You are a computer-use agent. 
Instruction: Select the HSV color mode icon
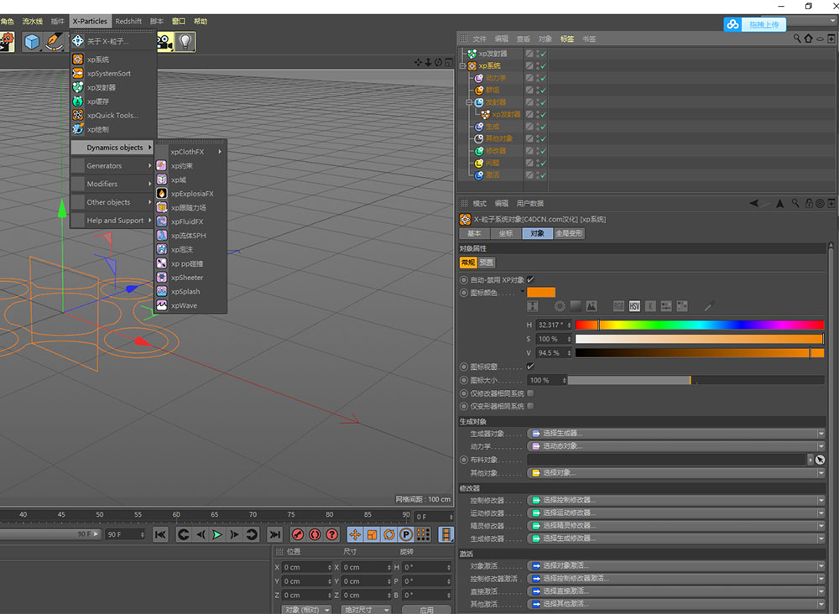coord(634,306)
